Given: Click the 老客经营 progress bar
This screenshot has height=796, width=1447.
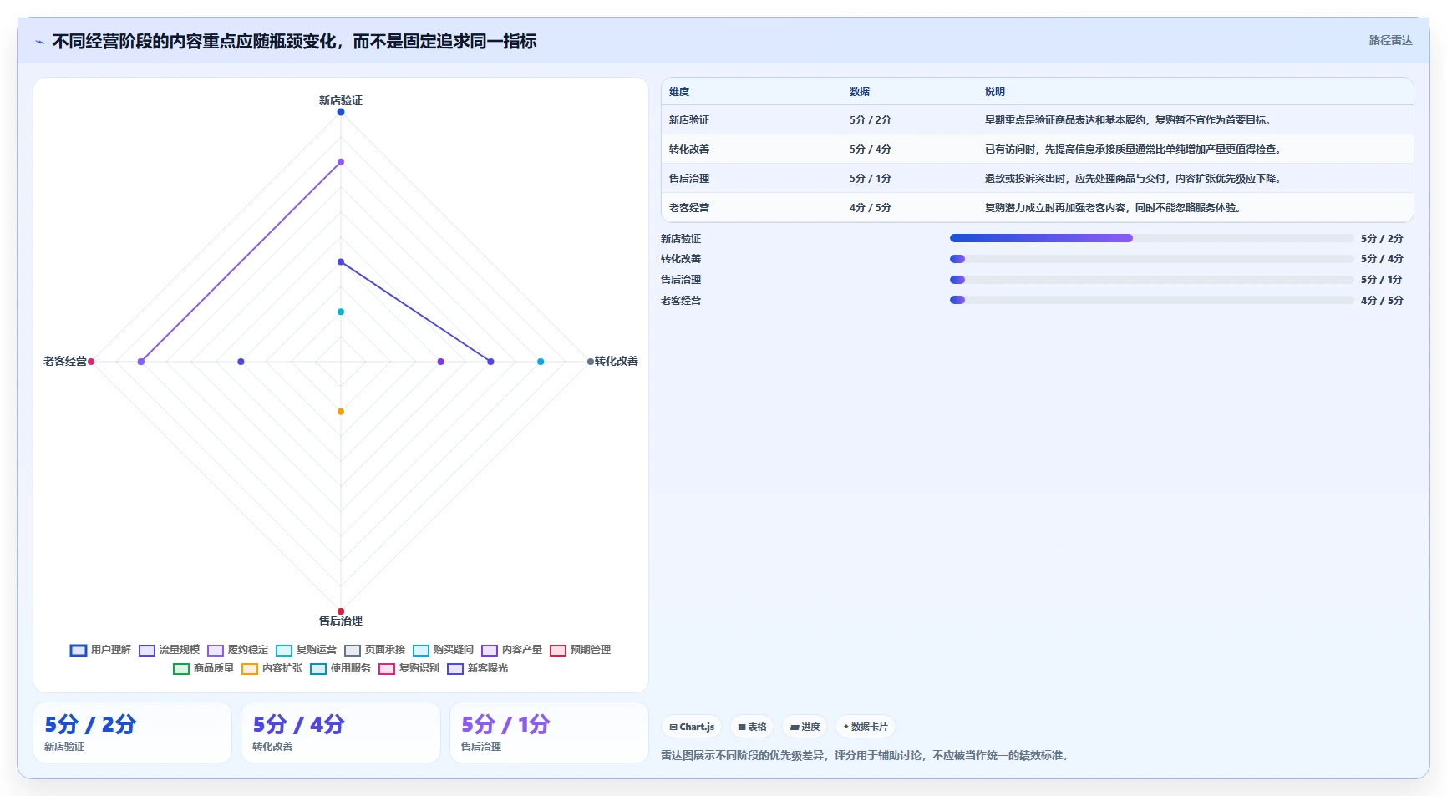Looking at the screenshot, I should tap(1151, 300).
